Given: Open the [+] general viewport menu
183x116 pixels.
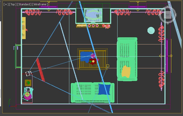Looking at the screenshot, I should click(x=6, y=4).
